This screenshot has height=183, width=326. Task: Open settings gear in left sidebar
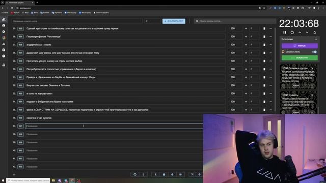point(4,32)
